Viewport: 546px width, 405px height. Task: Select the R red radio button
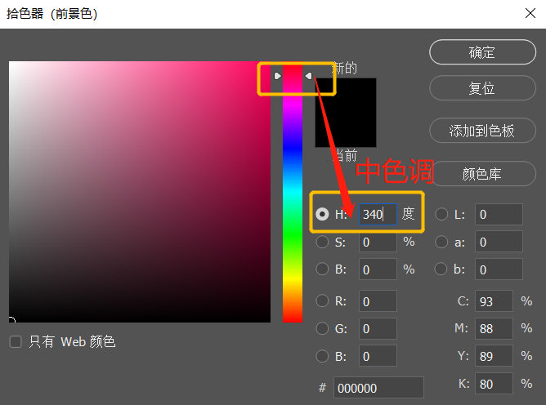pyautogui.click(x=322, y=301)
